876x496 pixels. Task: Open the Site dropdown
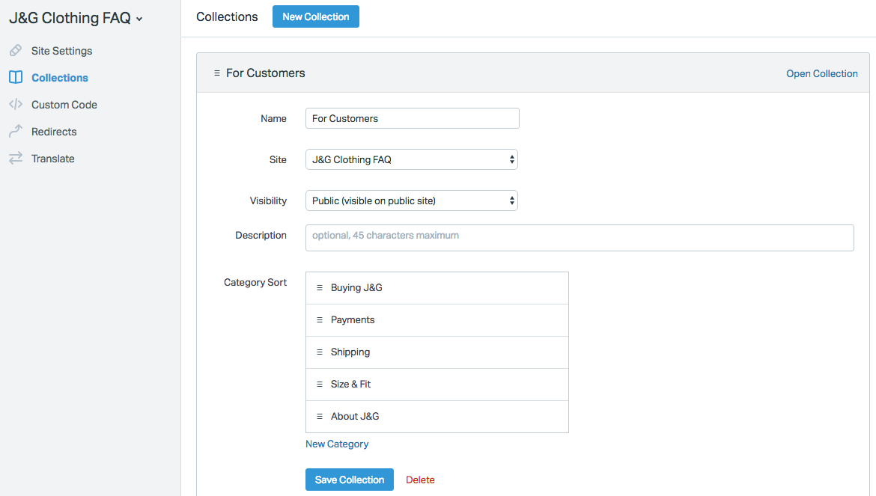pyautogui.click(x=411, y=159)
